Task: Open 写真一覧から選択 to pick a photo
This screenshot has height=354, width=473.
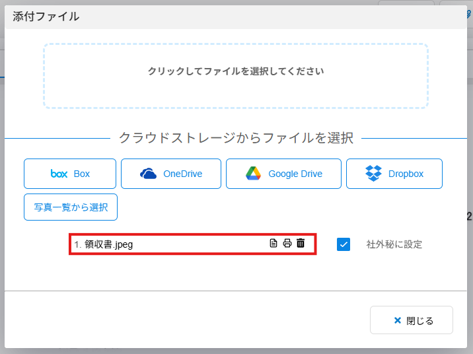Action: (x=71, y=207)
